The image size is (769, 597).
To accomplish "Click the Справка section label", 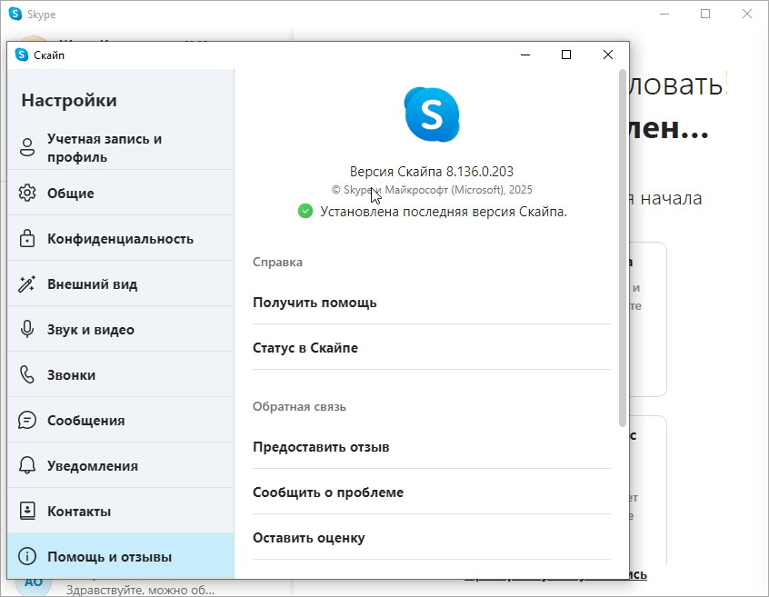I will pyautogui.click(x=277, y=263).
